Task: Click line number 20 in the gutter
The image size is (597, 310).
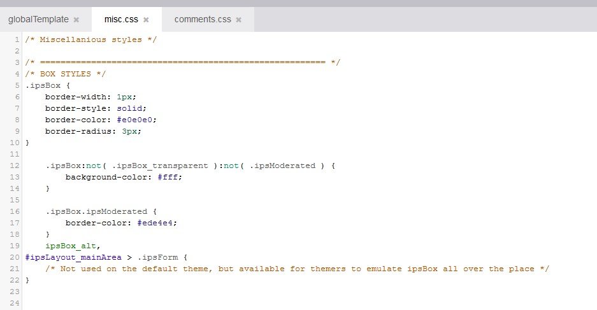Action: (x=15, y=257)
